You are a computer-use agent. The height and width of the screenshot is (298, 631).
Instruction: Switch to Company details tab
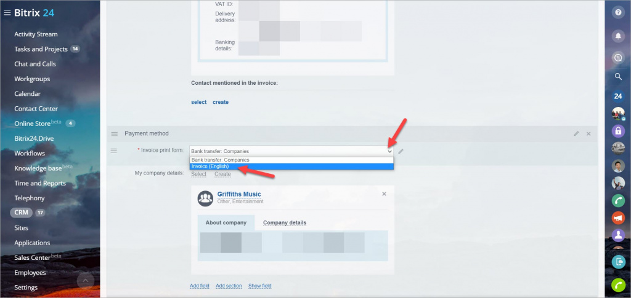pos(285,222)
